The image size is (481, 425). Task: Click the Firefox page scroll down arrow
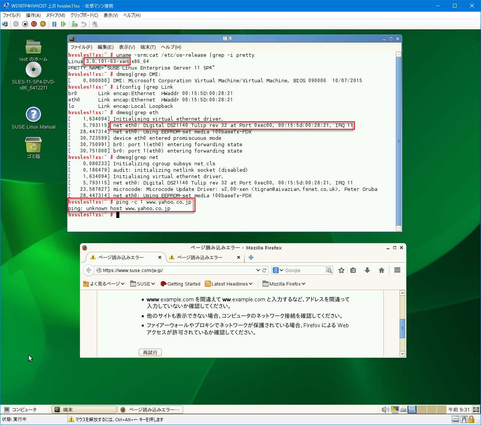click(402, 354)
